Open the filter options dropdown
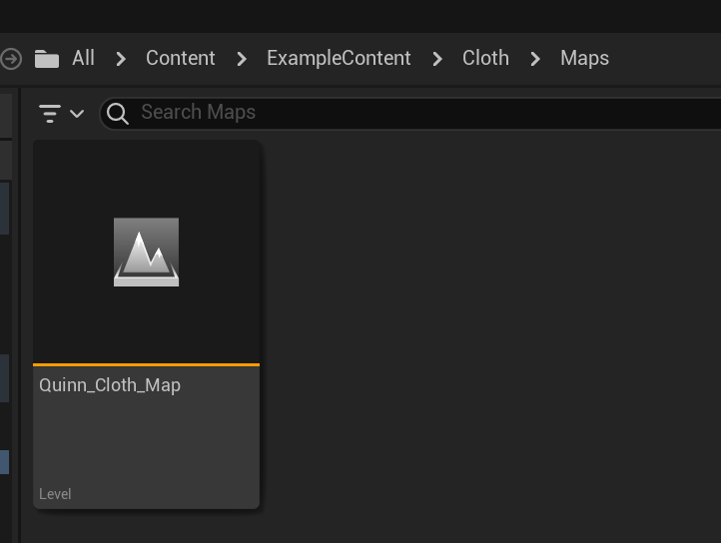This screenshot has height=543, width=721. click(x=61, y=113)
